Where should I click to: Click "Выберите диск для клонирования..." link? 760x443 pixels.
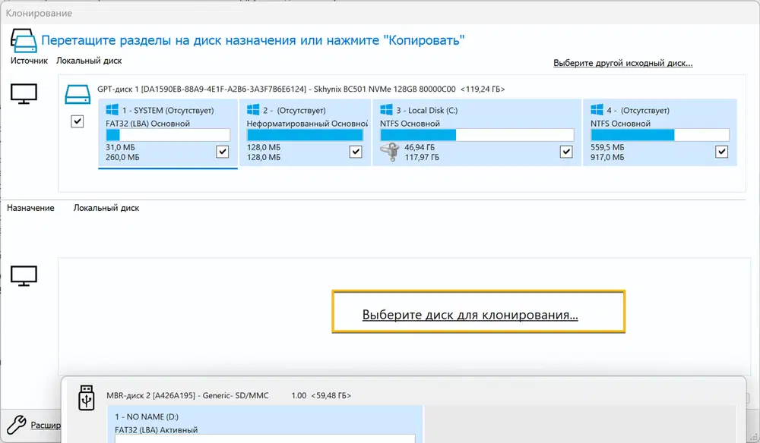[470, 315]
